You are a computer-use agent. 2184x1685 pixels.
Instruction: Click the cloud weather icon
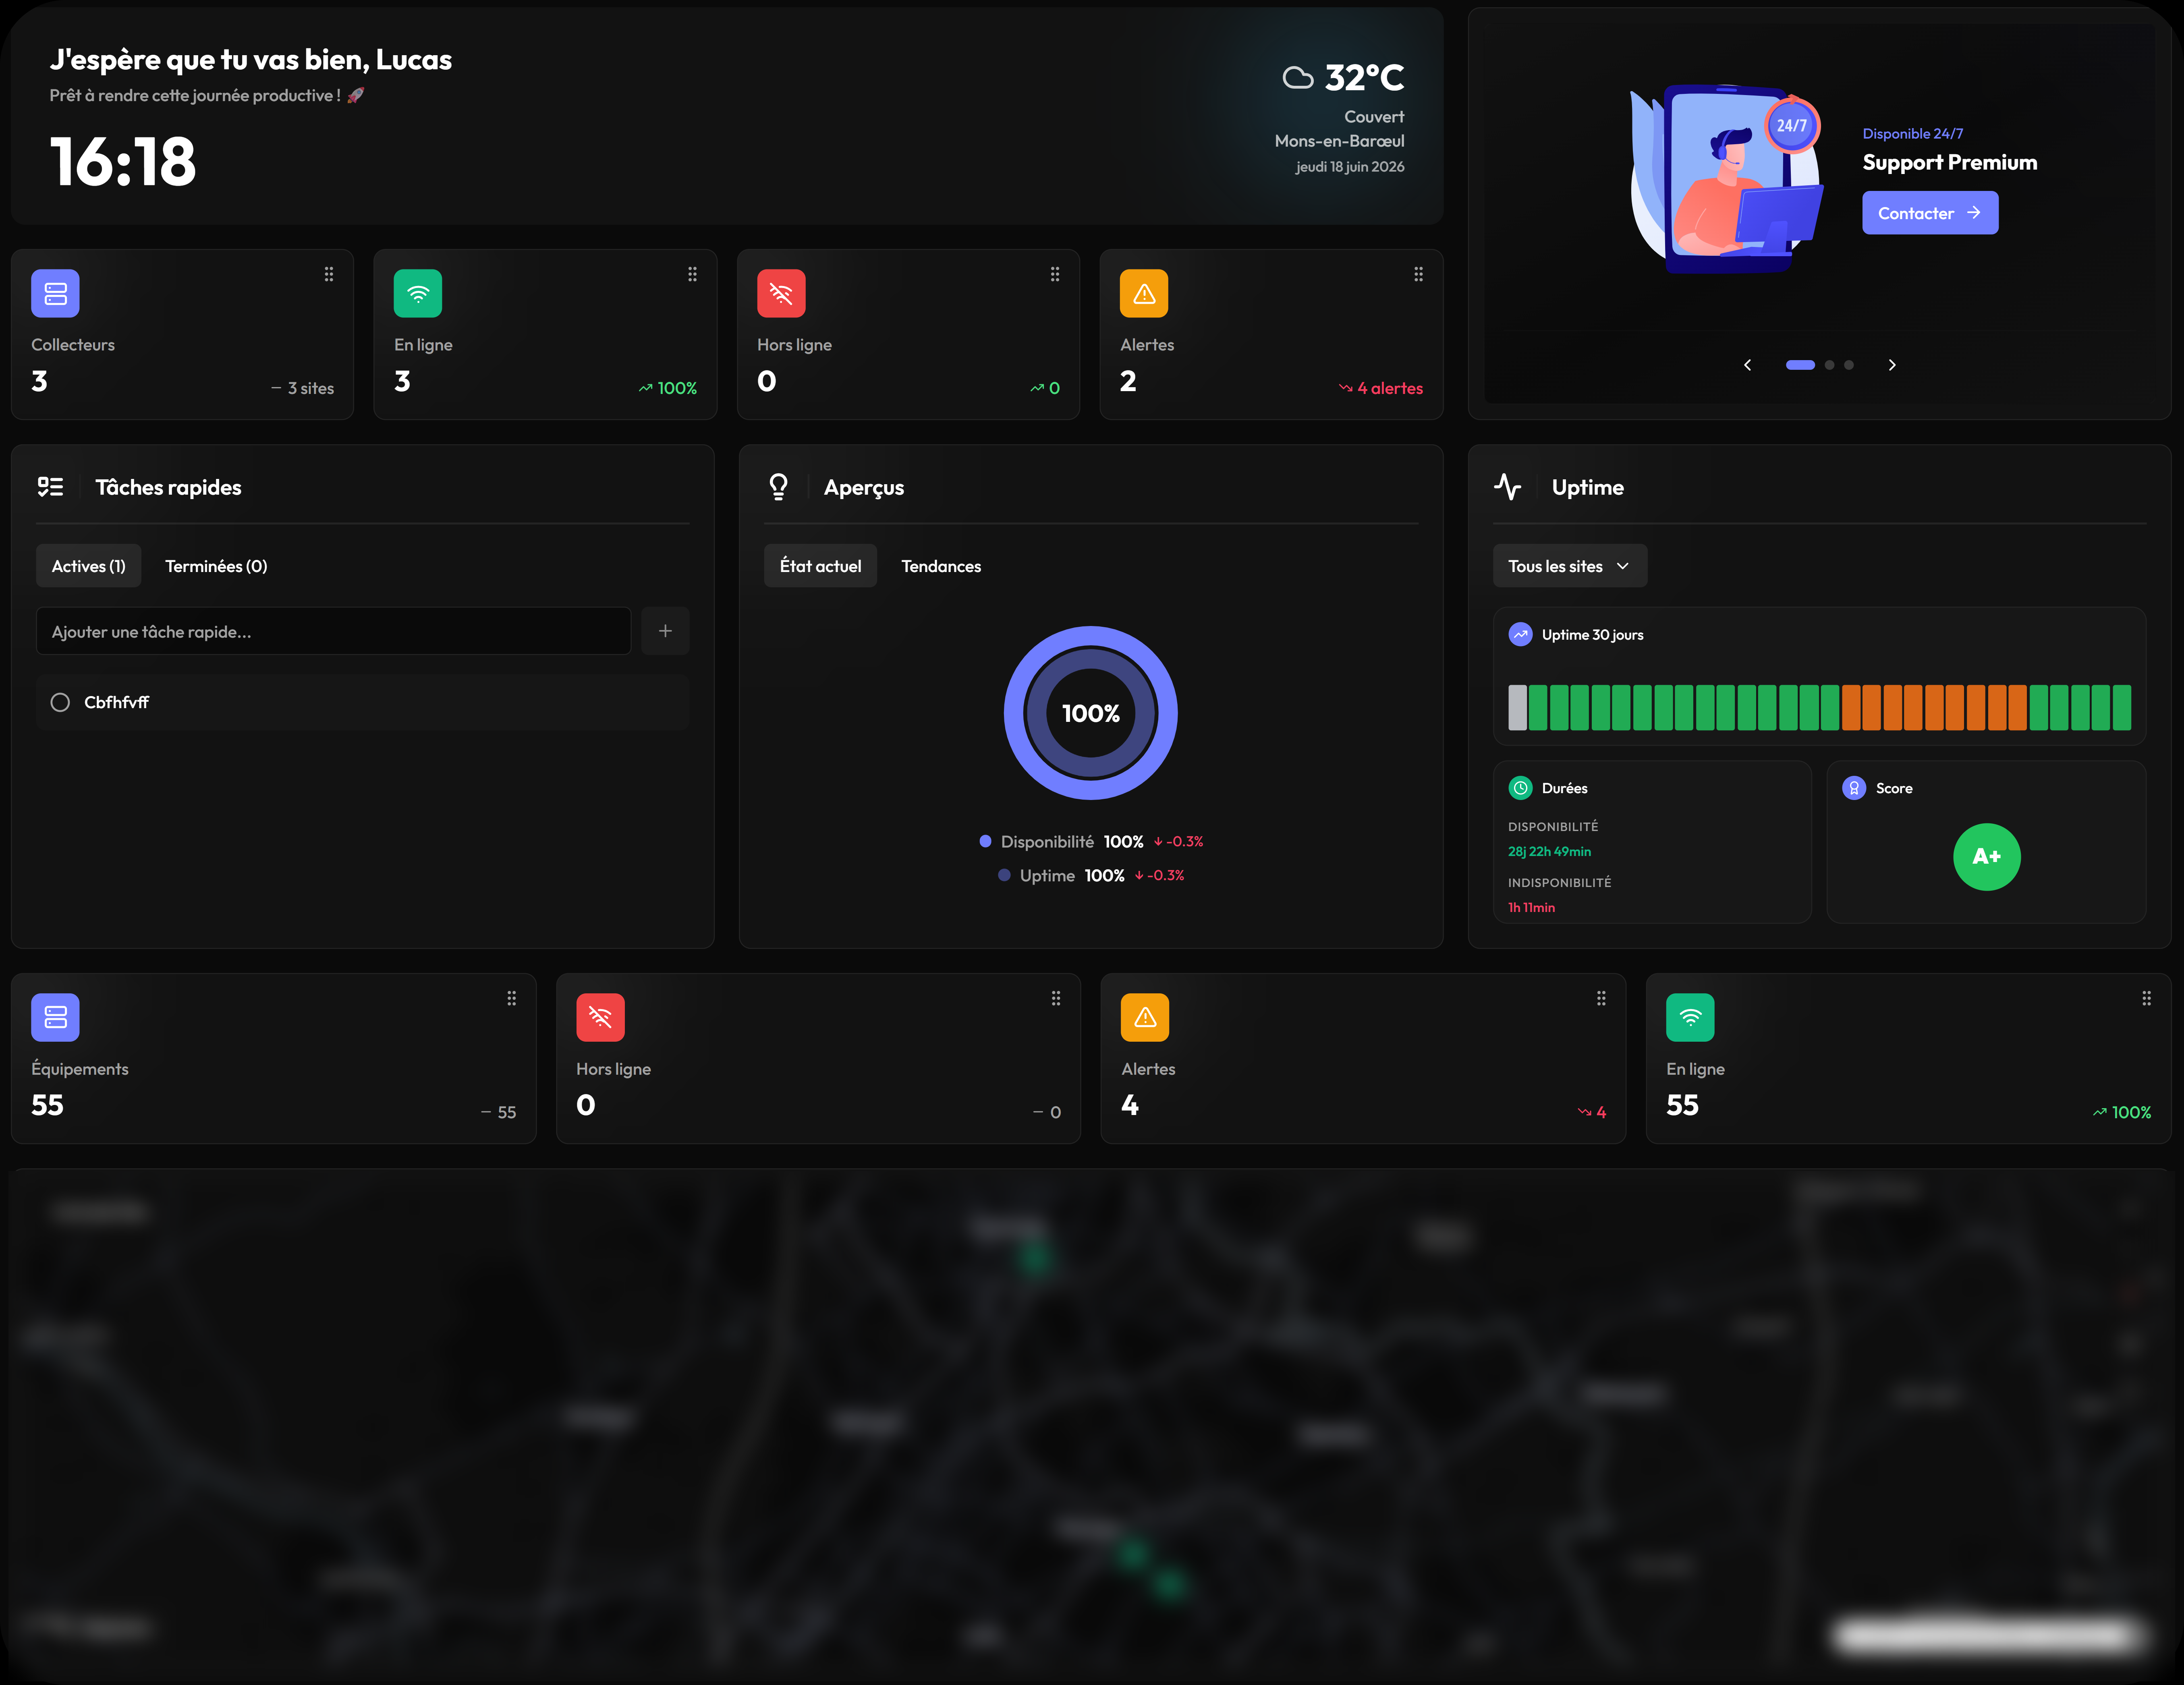tap(1298, 78)
